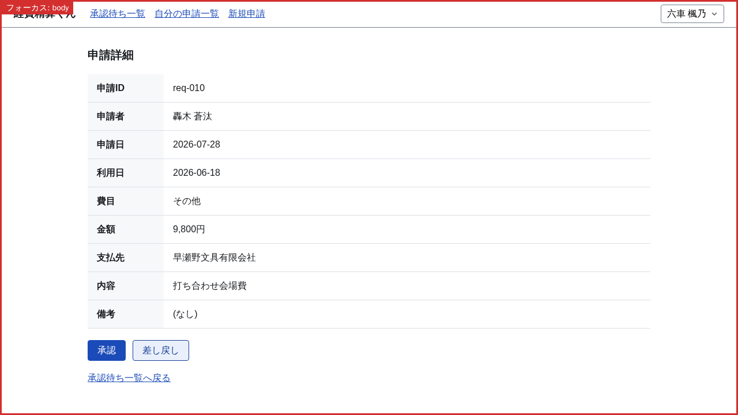
Task: Click the expense category value その他
Action: (187, 201)
